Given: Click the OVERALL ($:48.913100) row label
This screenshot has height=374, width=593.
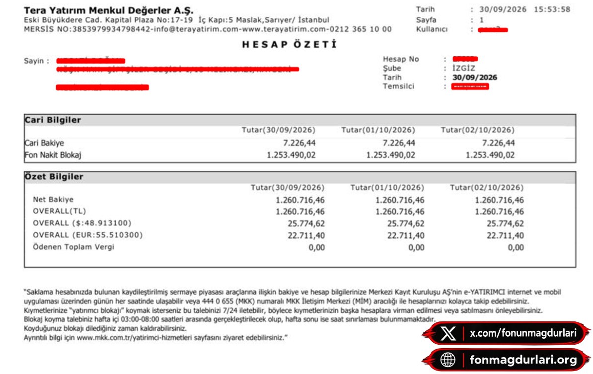Looking at the screenshot, I should pos(82,223).
